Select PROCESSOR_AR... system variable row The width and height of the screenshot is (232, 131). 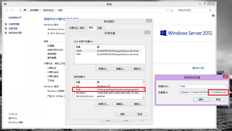109,96
